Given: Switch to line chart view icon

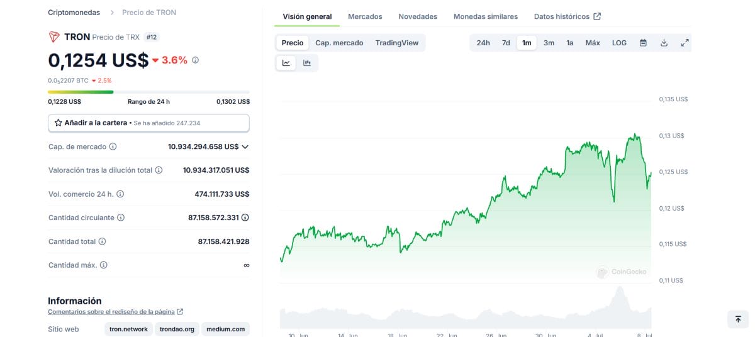Looking at the screenshot, I should coord(286,62).
